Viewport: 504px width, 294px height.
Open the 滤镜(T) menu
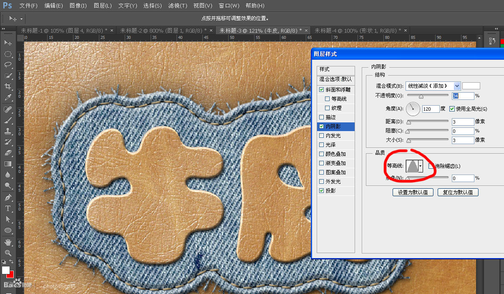point(177,5)
